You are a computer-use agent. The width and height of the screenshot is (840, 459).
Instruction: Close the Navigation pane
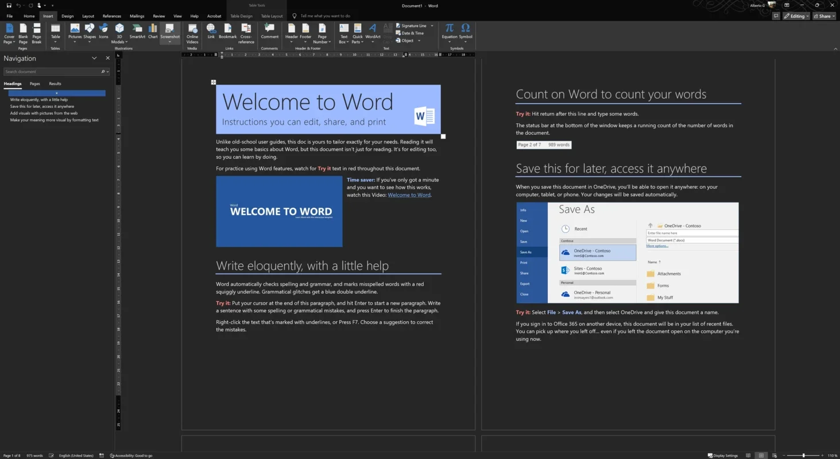click(x=107, y=58)
